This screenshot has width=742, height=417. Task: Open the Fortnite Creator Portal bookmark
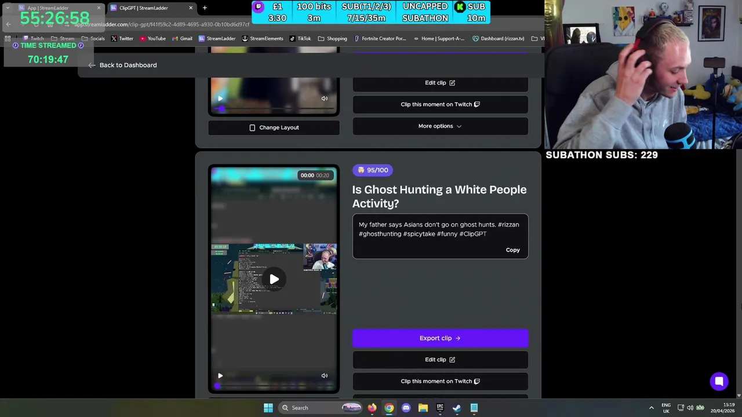pyautogui.click(x=380, y=38)
